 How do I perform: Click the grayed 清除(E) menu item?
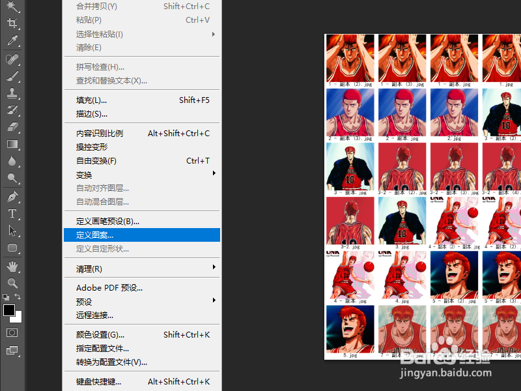coord(142,48)
